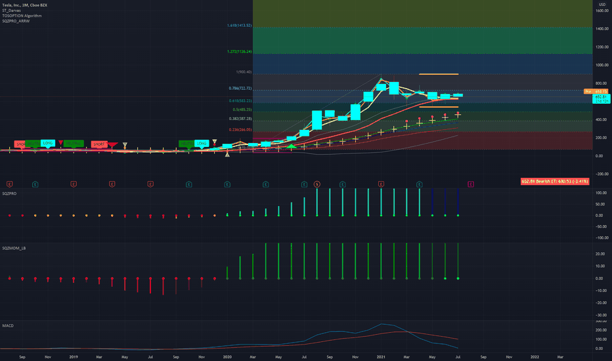612x361 pixels.
Task: Click the red earnings marker below Apr 2019
Action: 112,184
